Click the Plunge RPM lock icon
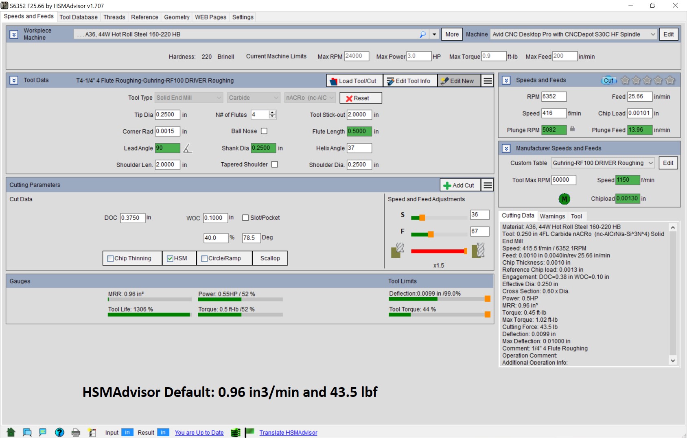 [x=572, y=129]
